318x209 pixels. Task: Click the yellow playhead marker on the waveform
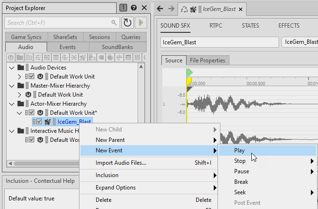[189, 82]
